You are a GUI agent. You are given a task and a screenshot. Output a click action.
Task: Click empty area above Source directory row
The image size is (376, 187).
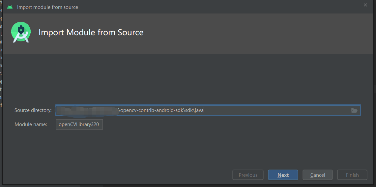coord(188,79)
